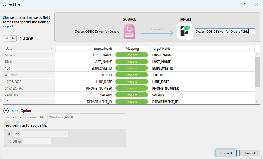The width and height of the screenshot is (263, 159).
Task: Go to the previous record arrow
Action: (x=7, y=38)
